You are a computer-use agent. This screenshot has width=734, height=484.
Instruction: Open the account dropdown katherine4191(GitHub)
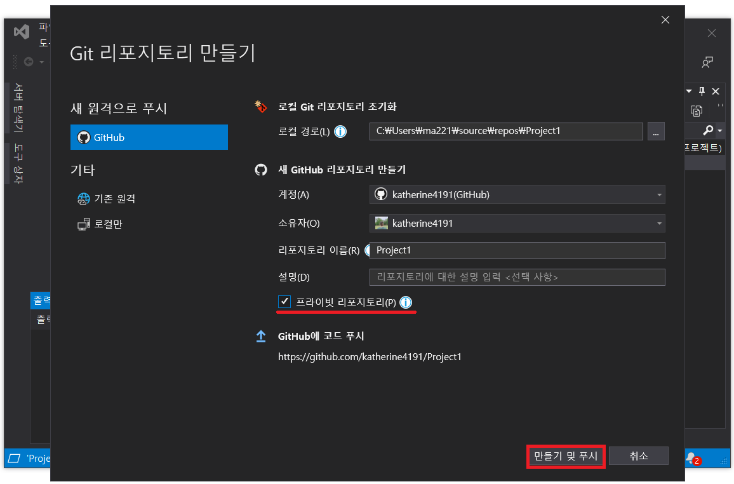pos(517,195)
